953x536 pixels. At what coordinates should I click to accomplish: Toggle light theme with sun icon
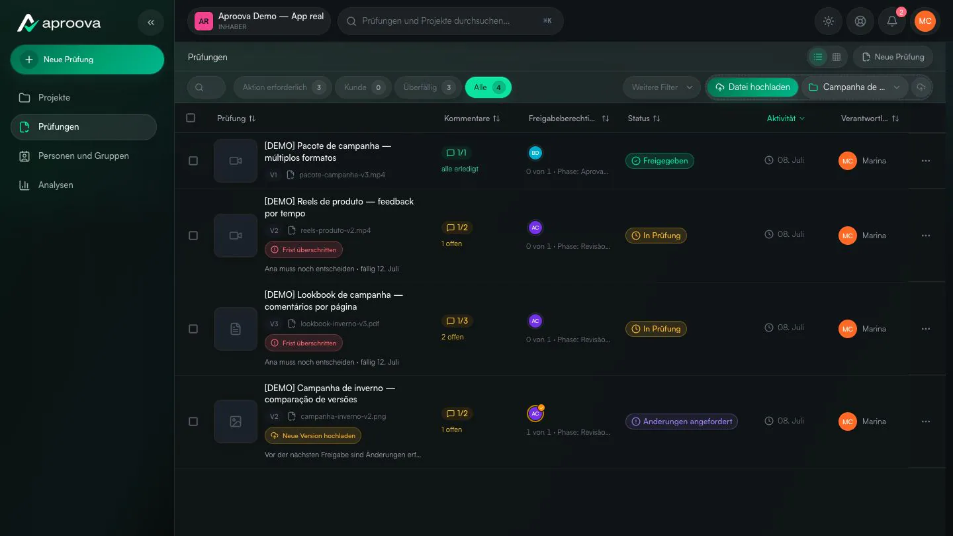828,21
